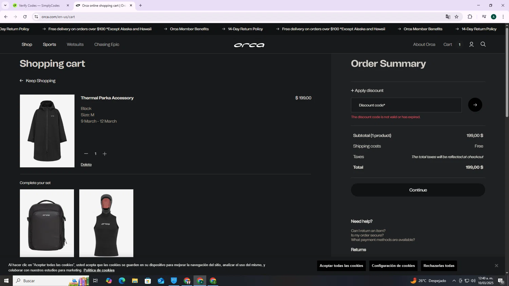Open Task View on taskbar

pyautogui.click(x=95, y=281)
